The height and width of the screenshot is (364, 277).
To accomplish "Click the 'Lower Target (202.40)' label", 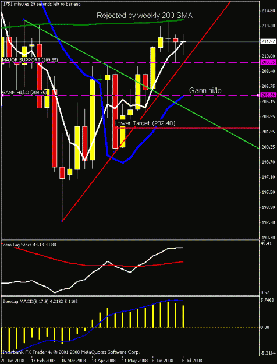I will pyautogui.click(x=145, y=123).
